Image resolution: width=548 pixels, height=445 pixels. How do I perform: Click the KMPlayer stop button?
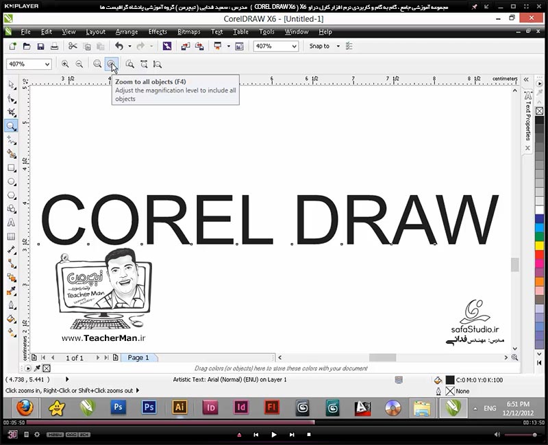309,435
